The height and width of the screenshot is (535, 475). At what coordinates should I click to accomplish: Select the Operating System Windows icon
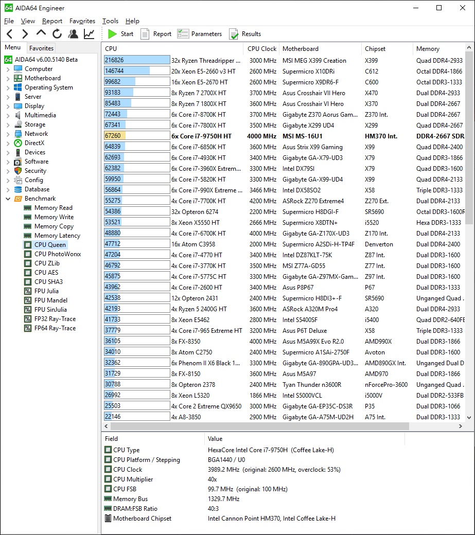point(18,87)
